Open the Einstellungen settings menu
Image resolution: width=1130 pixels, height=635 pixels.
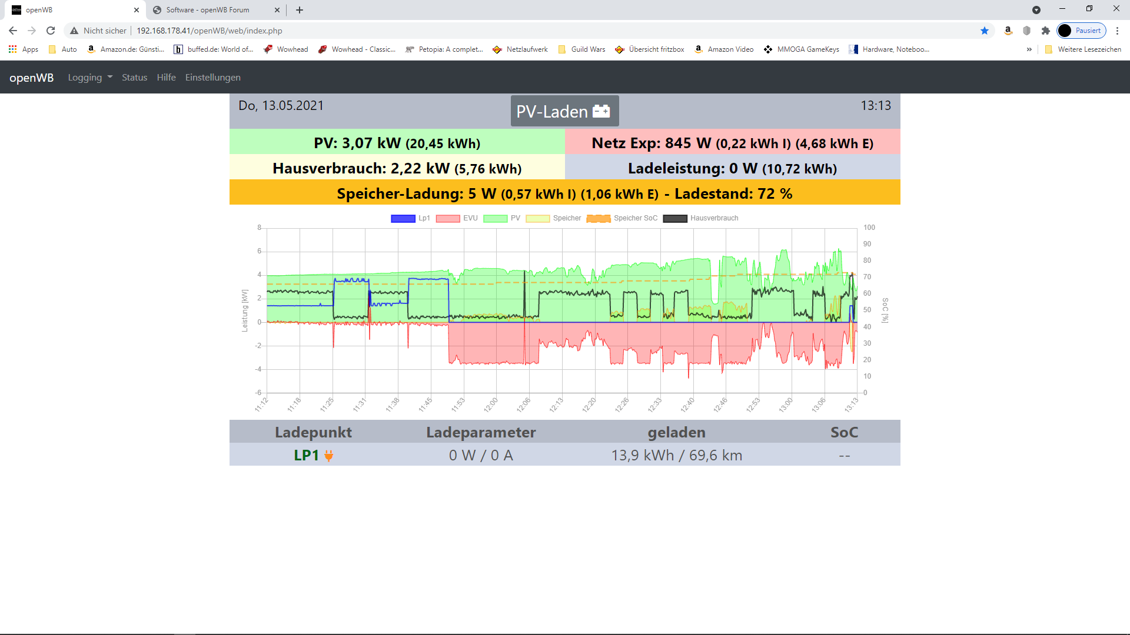212,78
